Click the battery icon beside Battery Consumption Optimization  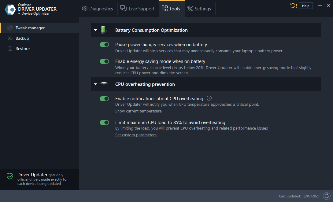pyautogui.click(x=104, y=30)
